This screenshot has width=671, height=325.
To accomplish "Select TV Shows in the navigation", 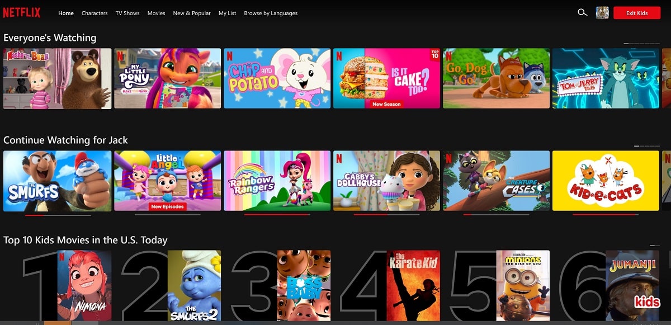I will (127, 13).
